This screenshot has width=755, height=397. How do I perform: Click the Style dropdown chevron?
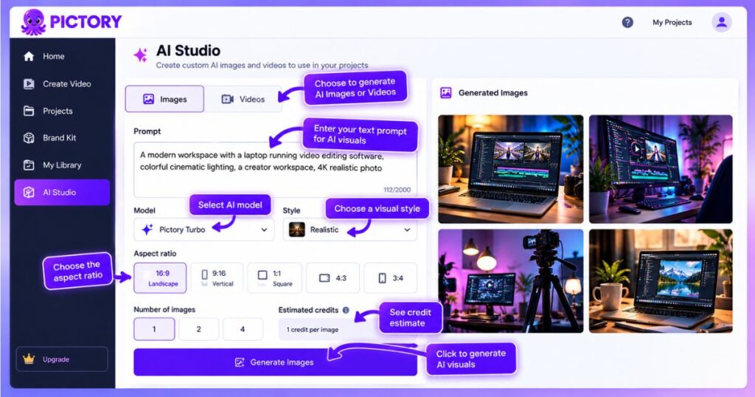click(407, 229)
